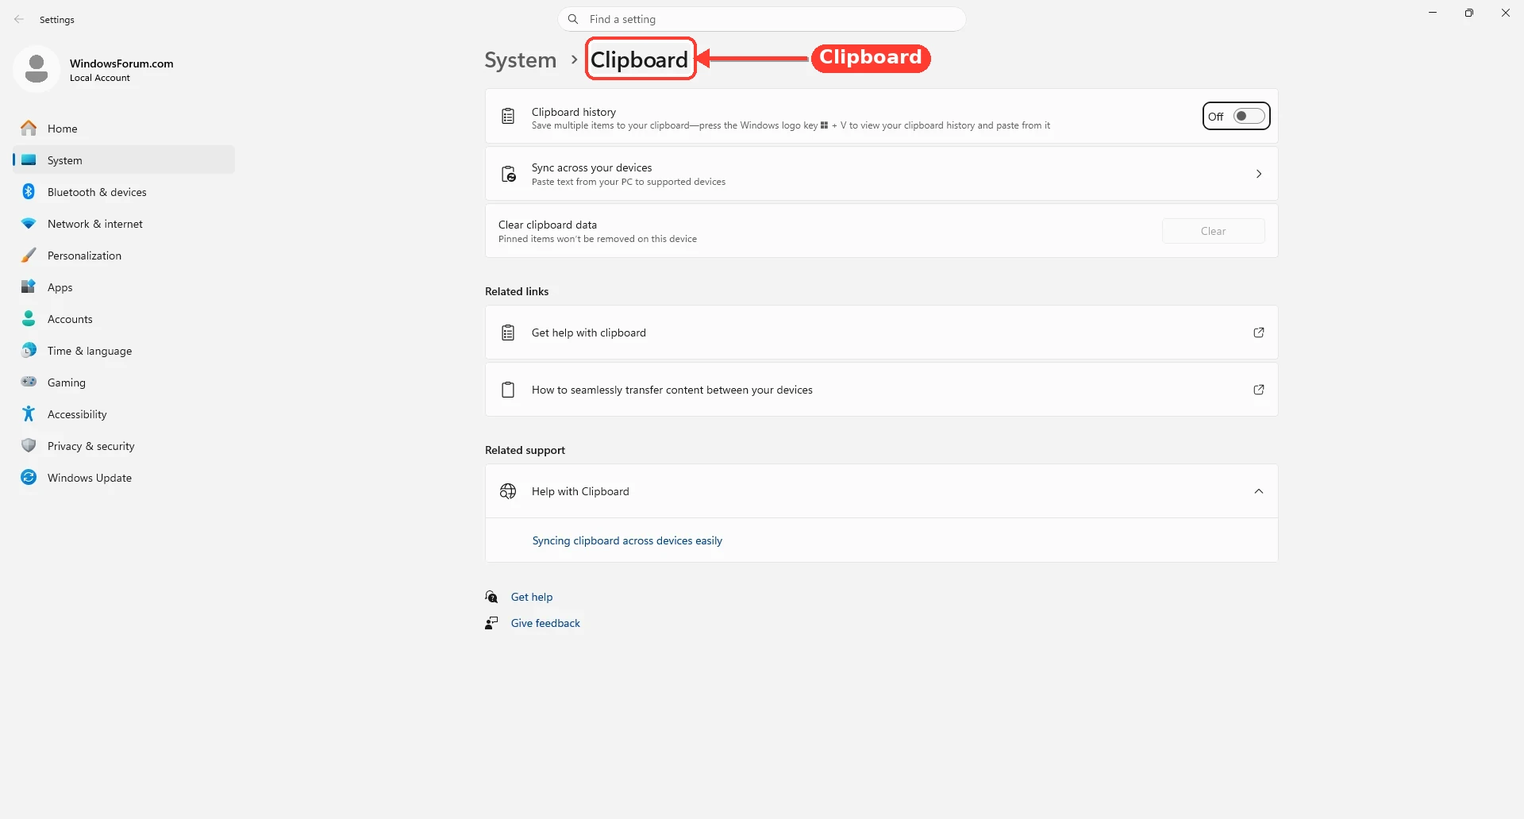Click the Give feedback link
Viewport: 1524px width, 819px height.
[545, 623]
